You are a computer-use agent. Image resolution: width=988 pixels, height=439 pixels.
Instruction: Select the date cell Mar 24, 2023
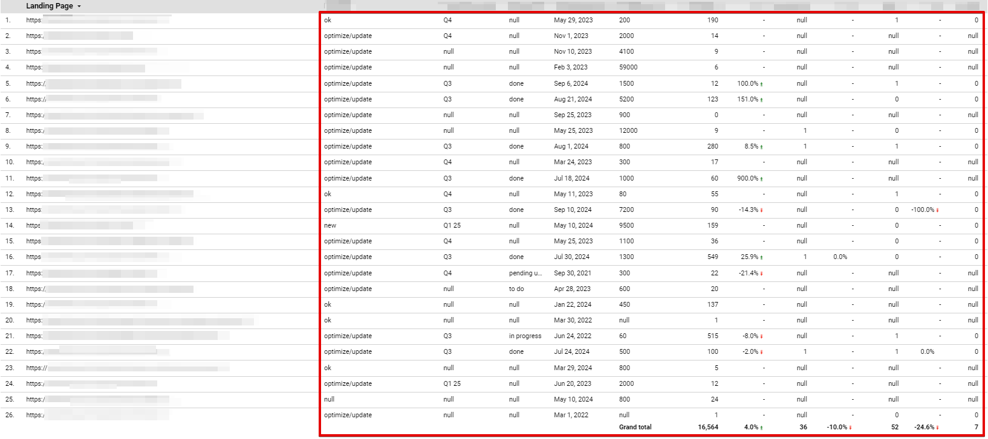573,162
